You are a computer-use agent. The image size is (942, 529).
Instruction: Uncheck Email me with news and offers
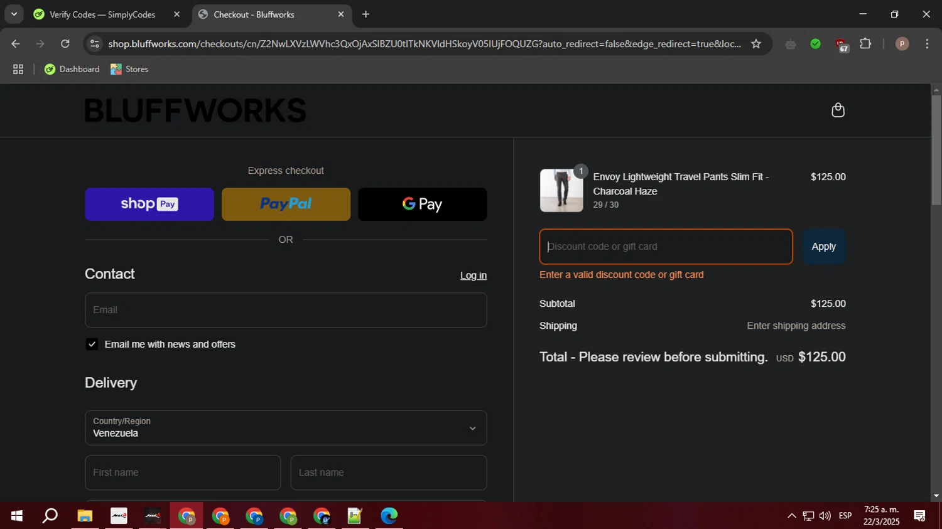[x=92, y=344]
